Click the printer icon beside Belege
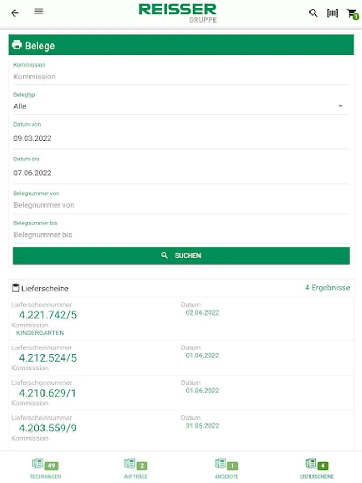Screen dimensions: 362x483 [17, 45]
